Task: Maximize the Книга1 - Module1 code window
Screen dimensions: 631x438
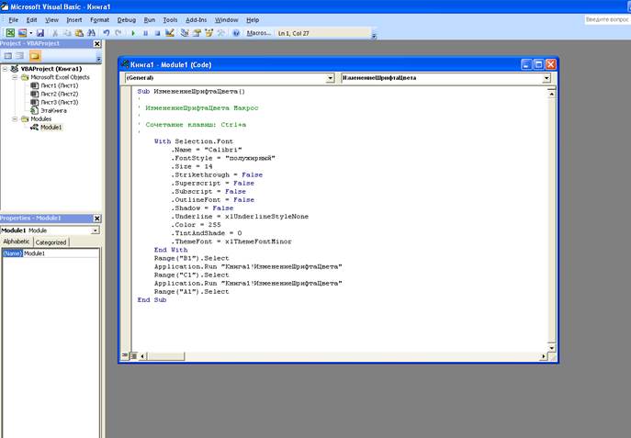Action: (x=538, y=64)
